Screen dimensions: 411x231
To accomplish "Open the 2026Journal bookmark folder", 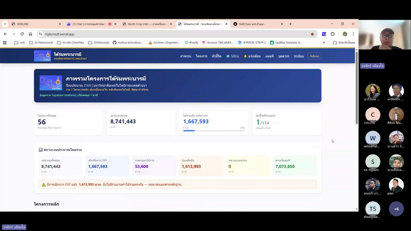I will click(x=99, y=42).
